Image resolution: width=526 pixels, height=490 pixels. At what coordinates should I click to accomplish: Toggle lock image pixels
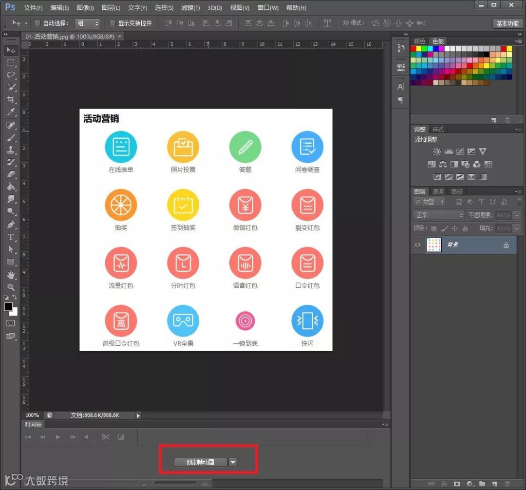coord(444,229)
